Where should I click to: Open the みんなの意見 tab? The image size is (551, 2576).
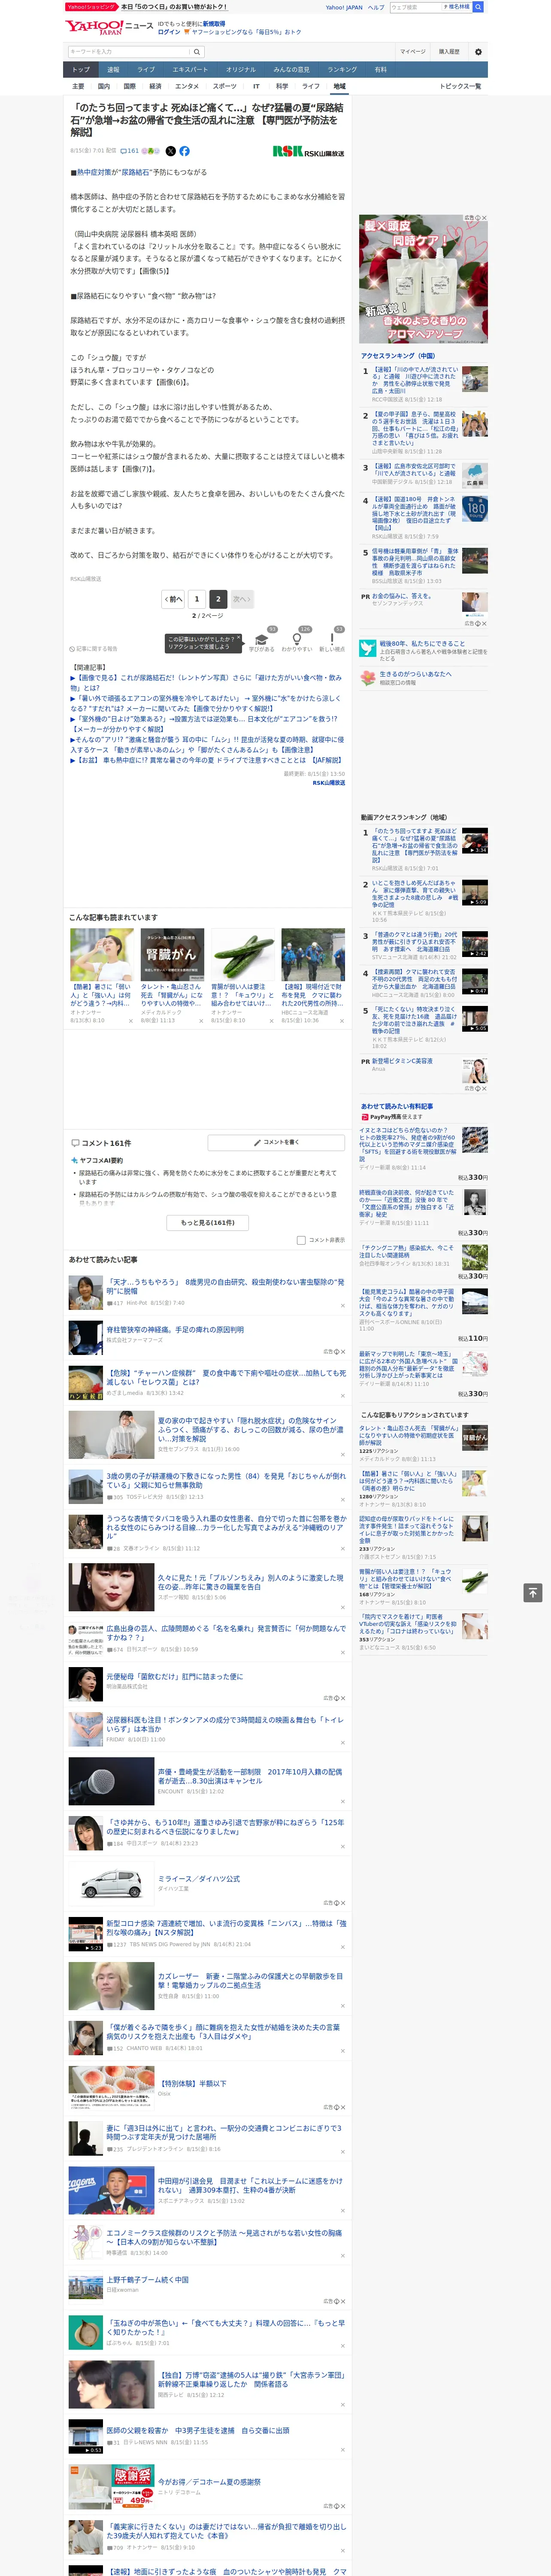(x=292, y=69)
